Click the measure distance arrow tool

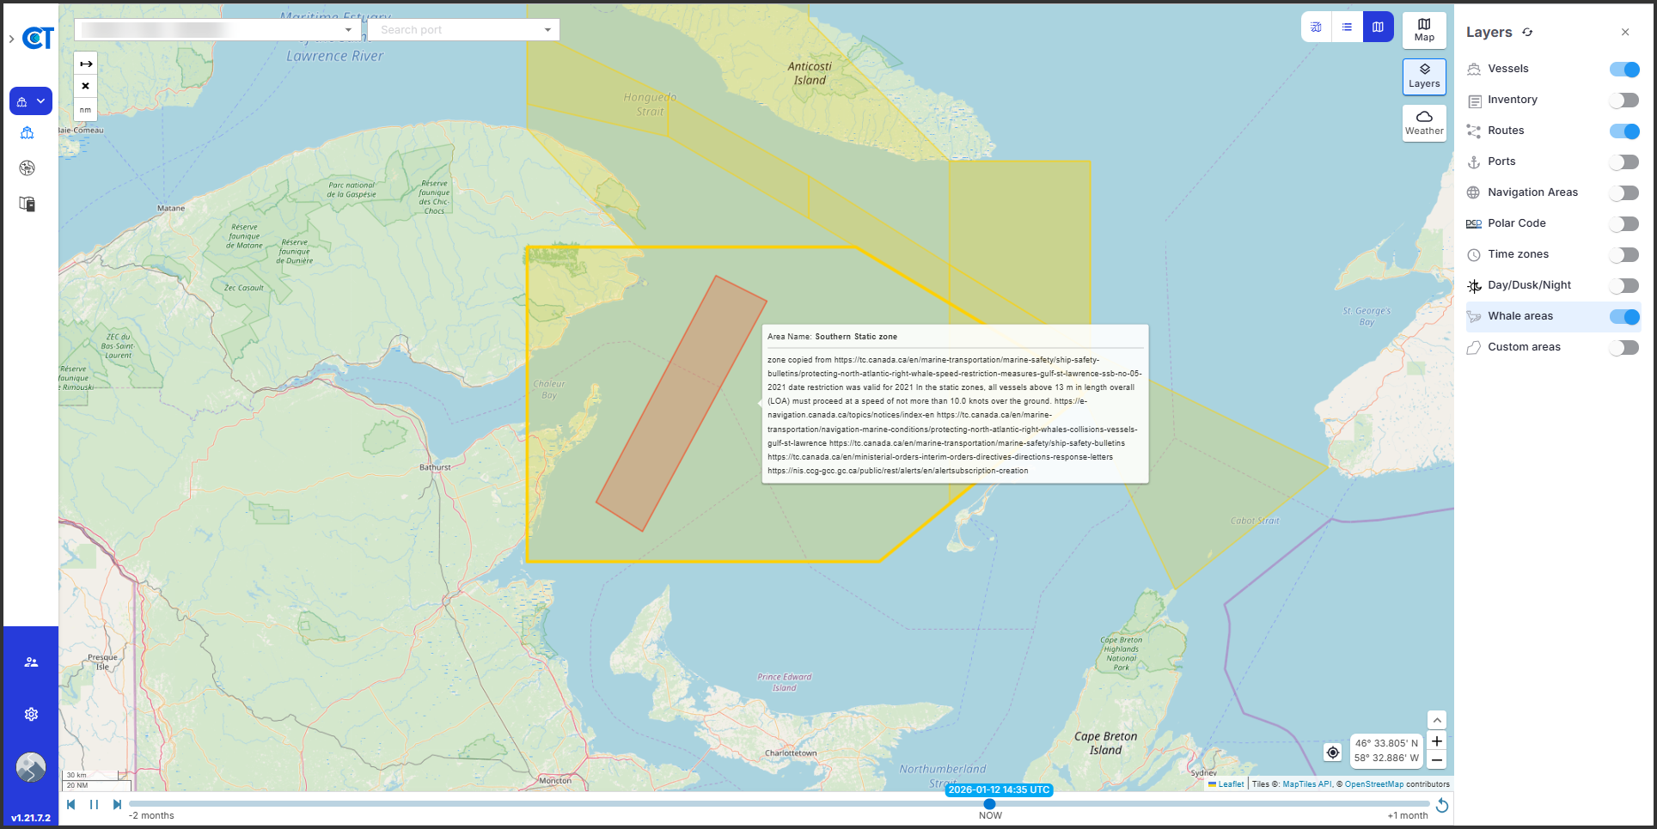[x=86, y=64]
